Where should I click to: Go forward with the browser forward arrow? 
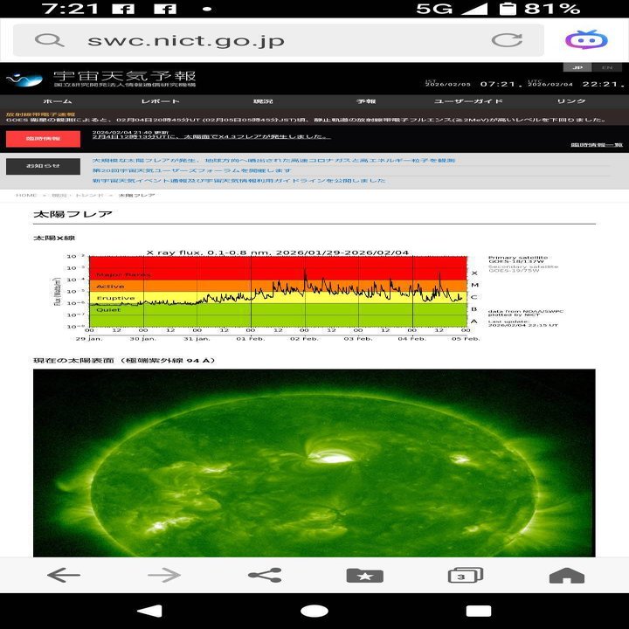tap(164, 575)
